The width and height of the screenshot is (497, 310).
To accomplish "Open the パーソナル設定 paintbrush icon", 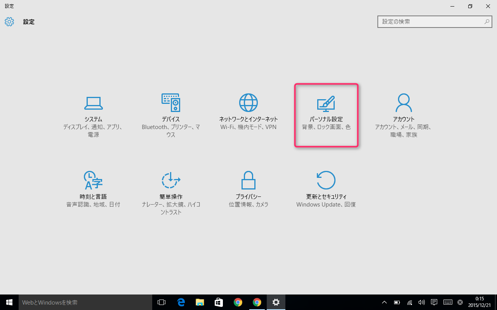I will [326, 104].
